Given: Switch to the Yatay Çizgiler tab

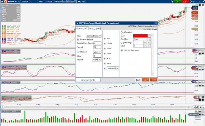Looking at the screenshot, I should click(94, 28).
